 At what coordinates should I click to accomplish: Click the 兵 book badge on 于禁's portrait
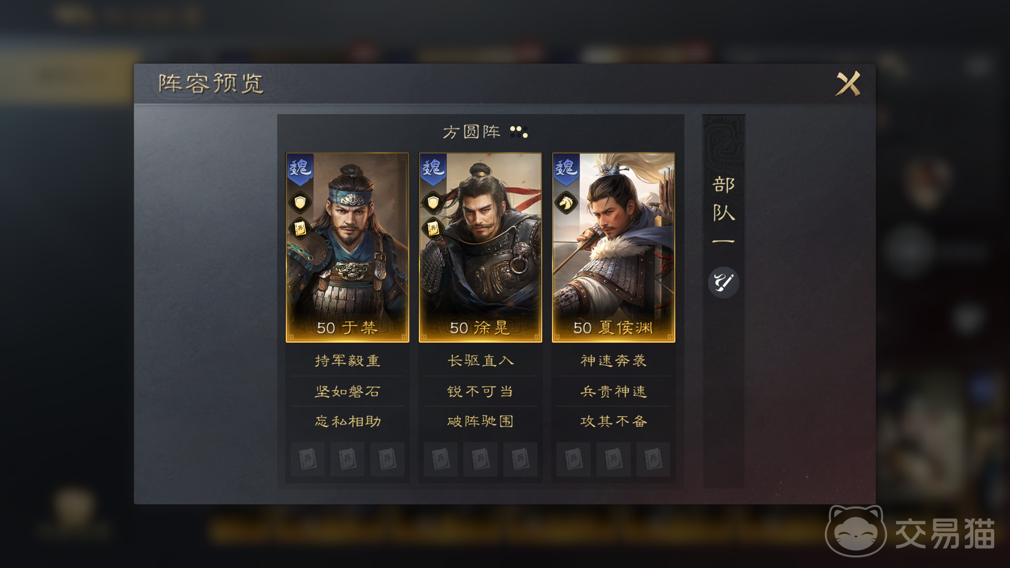pos(300,228)
